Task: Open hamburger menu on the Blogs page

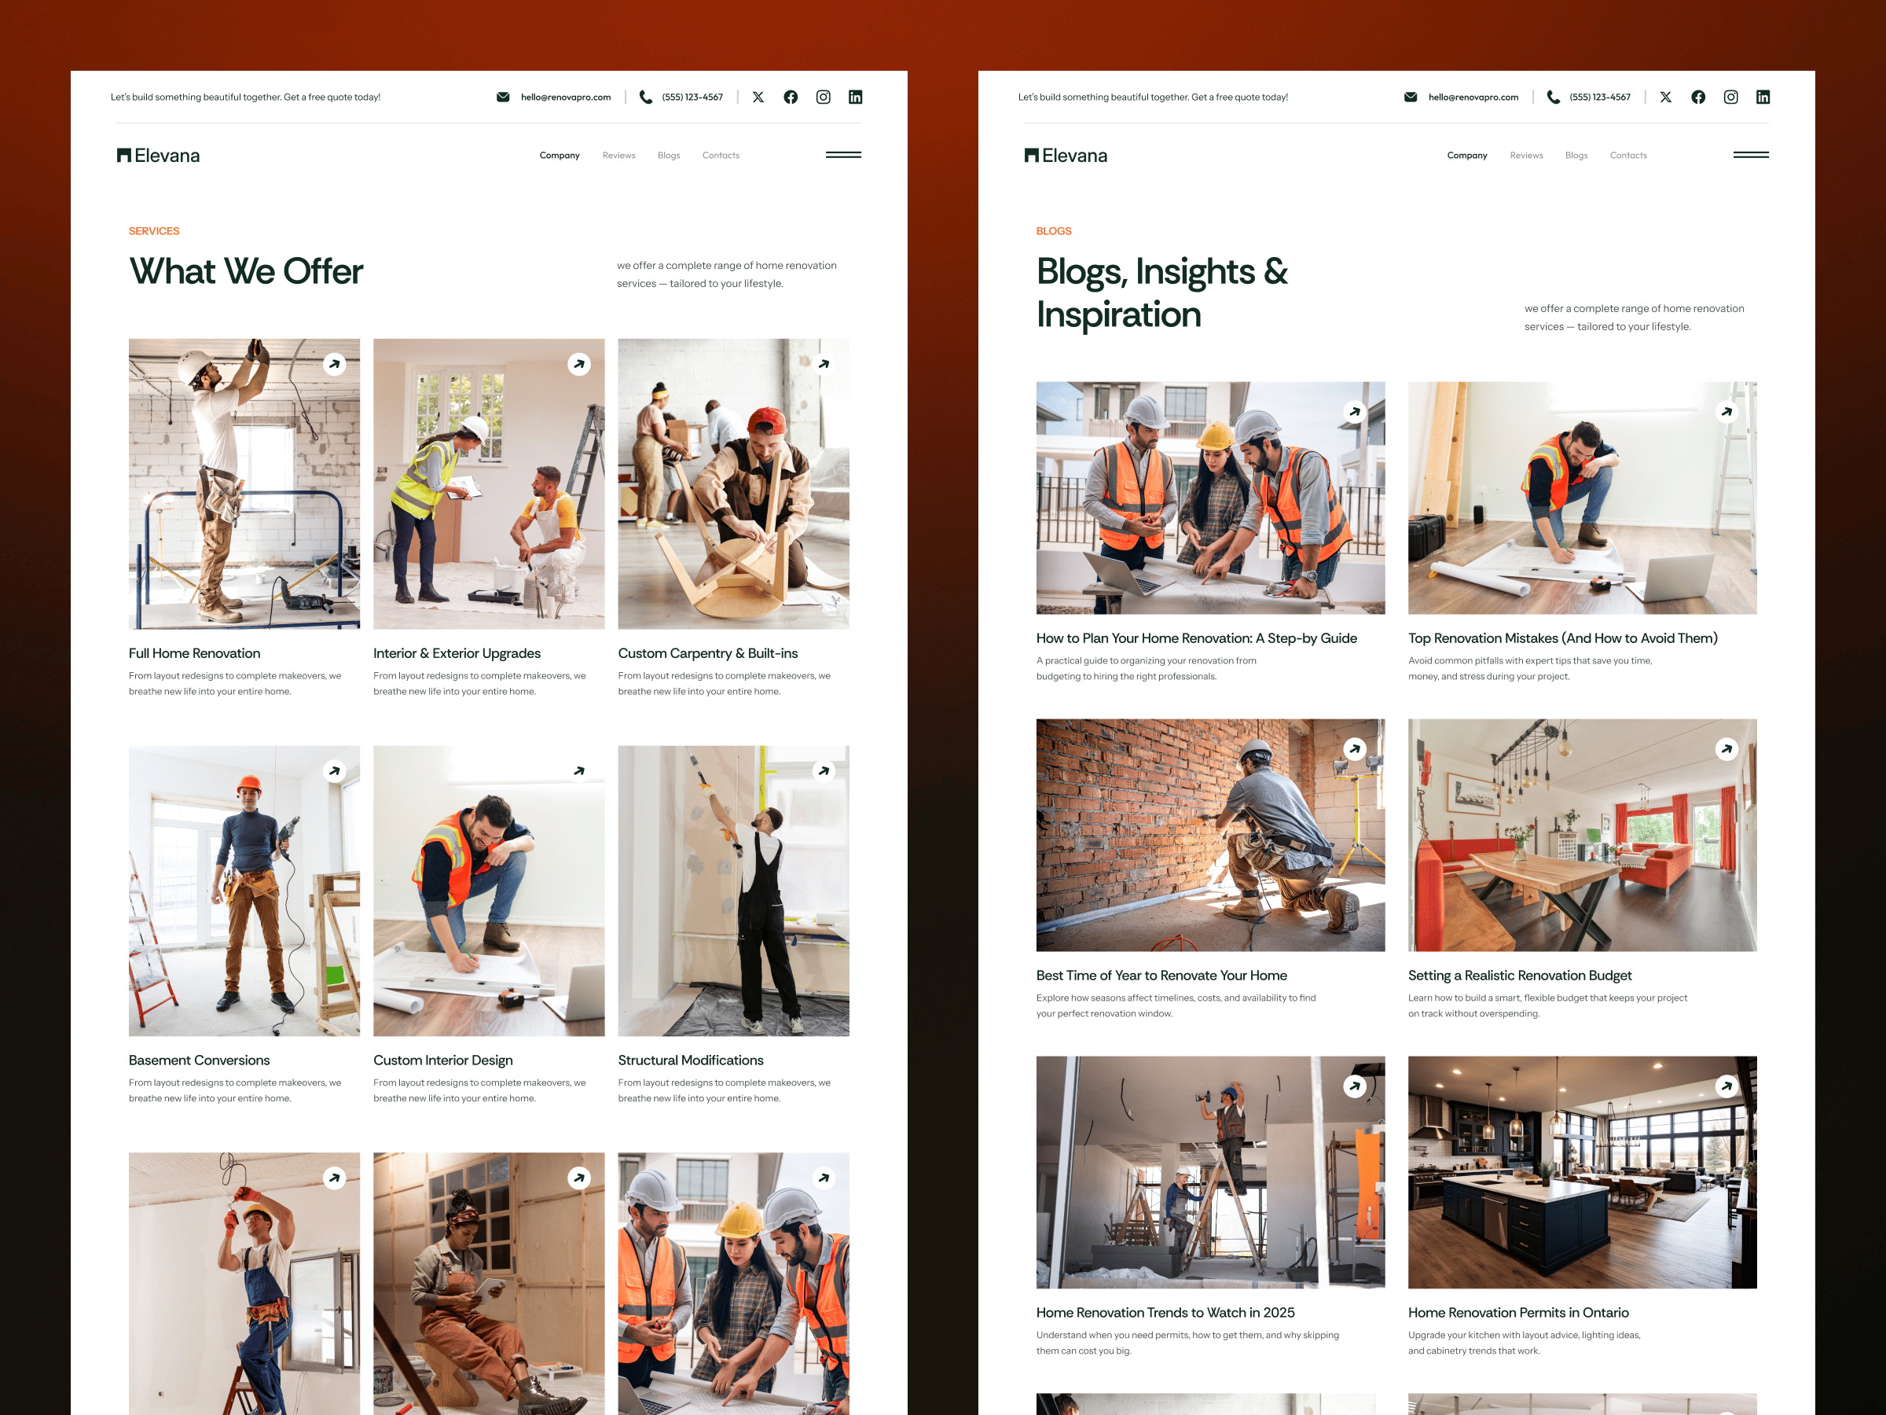Action: (1750, 154)
